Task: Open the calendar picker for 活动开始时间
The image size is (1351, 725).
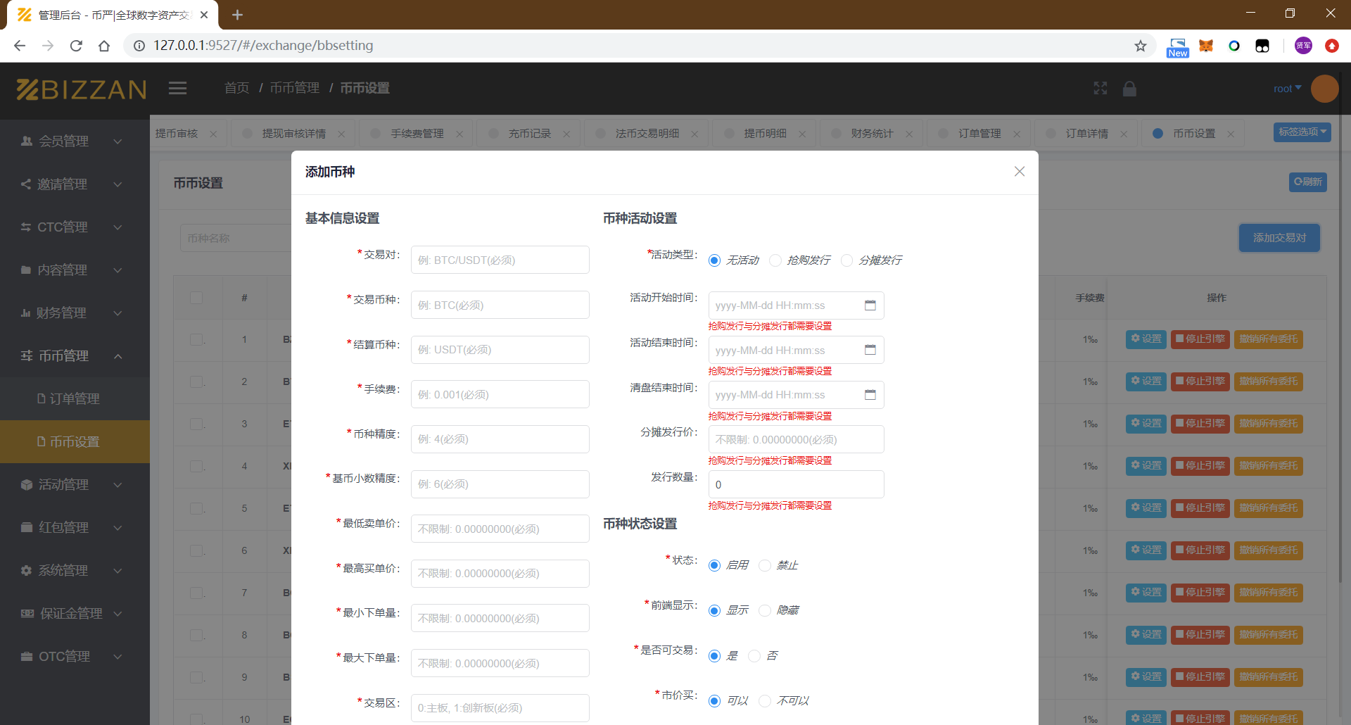Action: (x=870, y=305)
